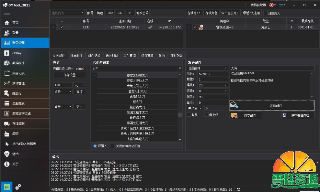The height and width of the screenshot is (192, 320).
Task: Expand the 设置 dropdown below code list
Action: click(100, 146)
